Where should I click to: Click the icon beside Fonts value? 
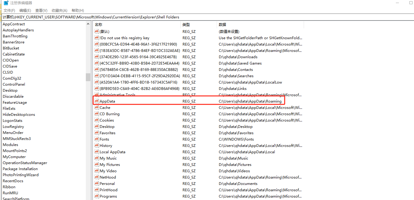(x=97, y=139)
